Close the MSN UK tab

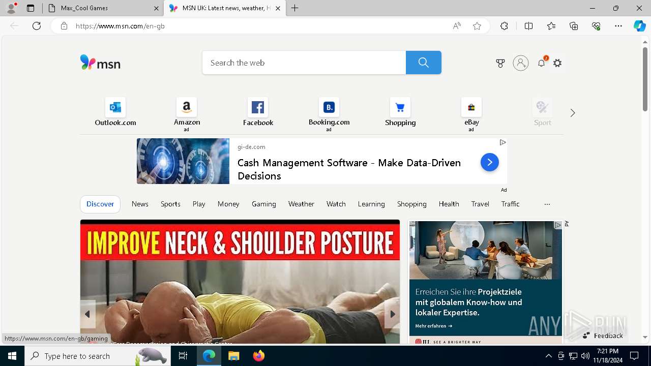click(278, 8)
